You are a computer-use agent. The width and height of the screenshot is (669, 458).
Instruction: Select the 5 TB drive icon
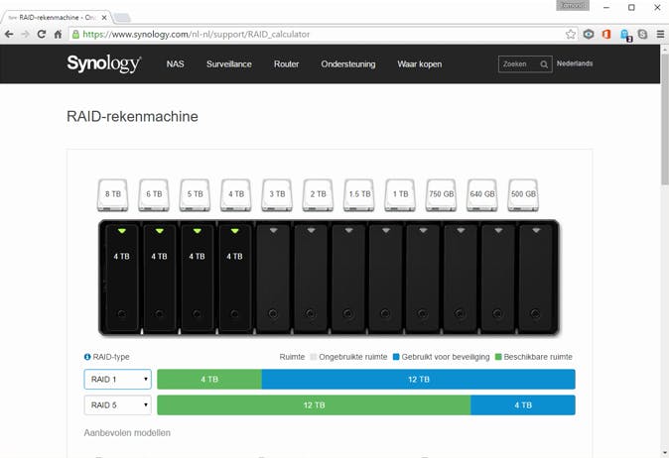pyautogui.click(x=195, y=194)
